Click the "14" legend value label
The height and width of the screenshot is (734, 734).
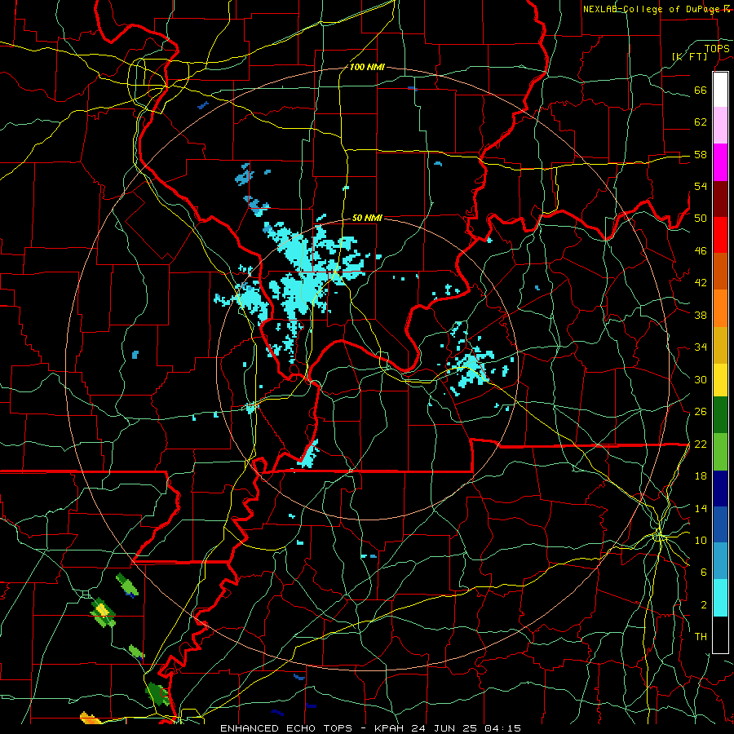(701, 508)
